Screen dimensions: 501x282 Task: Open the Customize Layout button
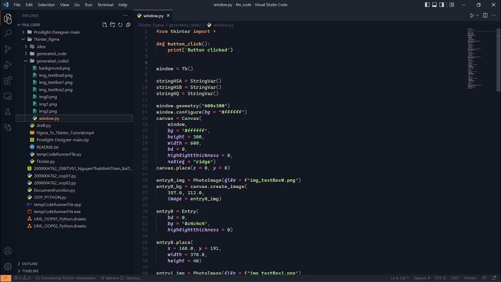pos(452,5)
